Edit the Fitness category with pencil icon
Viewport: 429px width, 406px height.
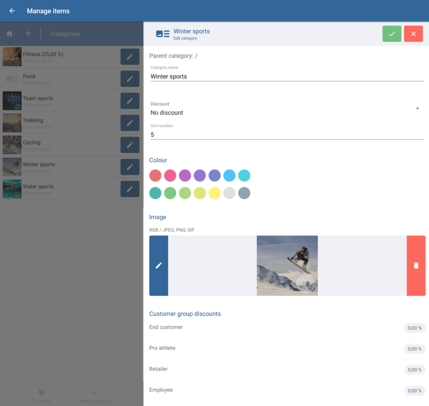coord(130,57)
